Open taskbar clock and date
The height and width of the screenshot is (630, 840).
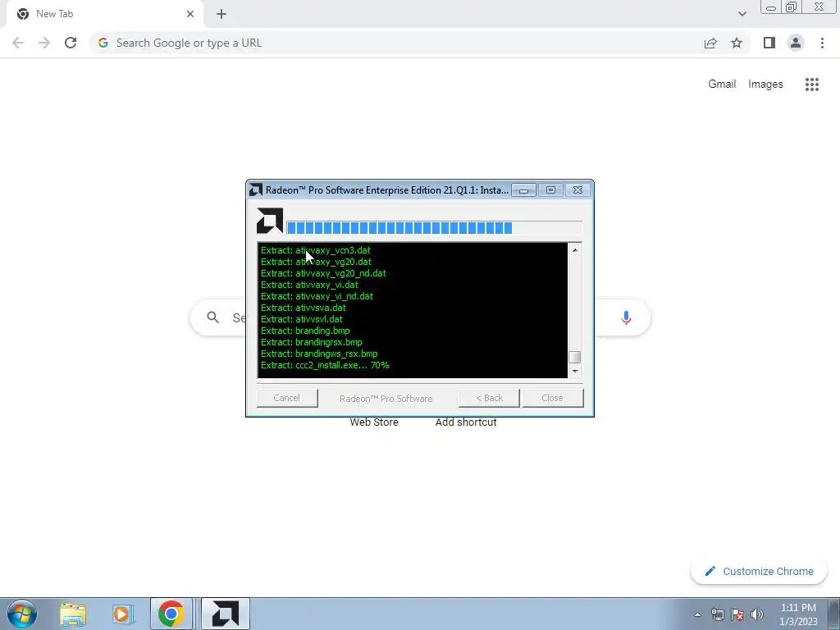(x=798, y=614)
